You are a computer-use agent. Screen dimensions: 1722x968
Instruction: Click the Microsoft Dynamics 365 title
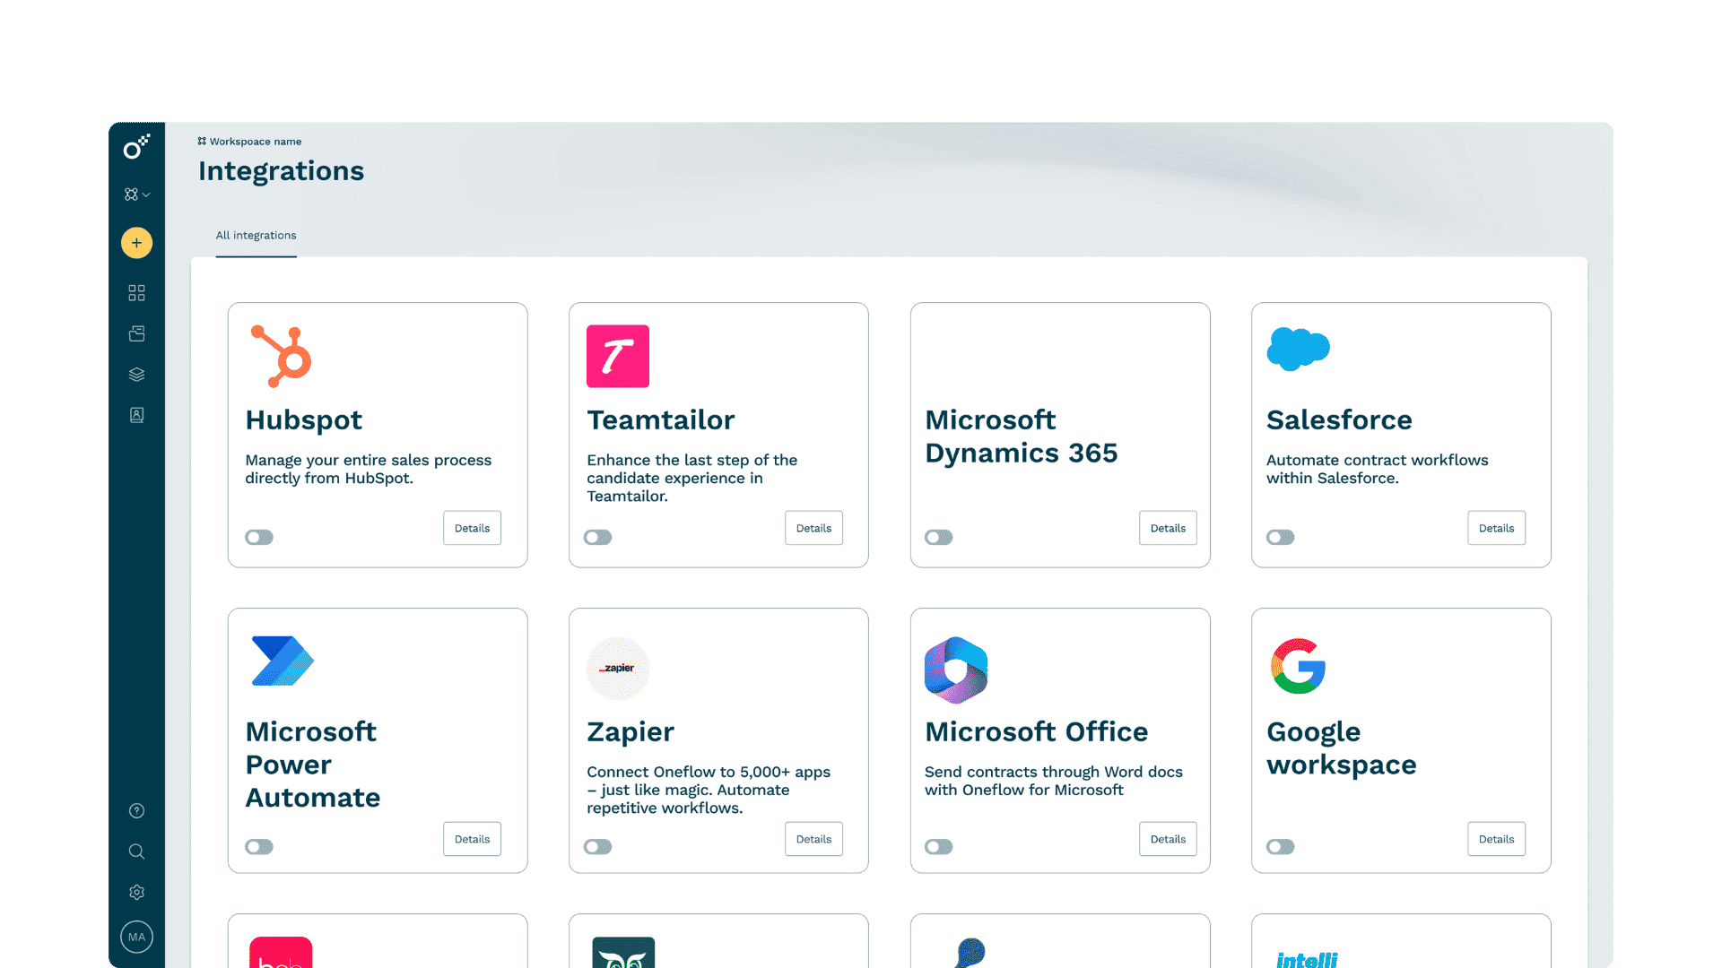pyautogui.click(x=1022, y=436)
